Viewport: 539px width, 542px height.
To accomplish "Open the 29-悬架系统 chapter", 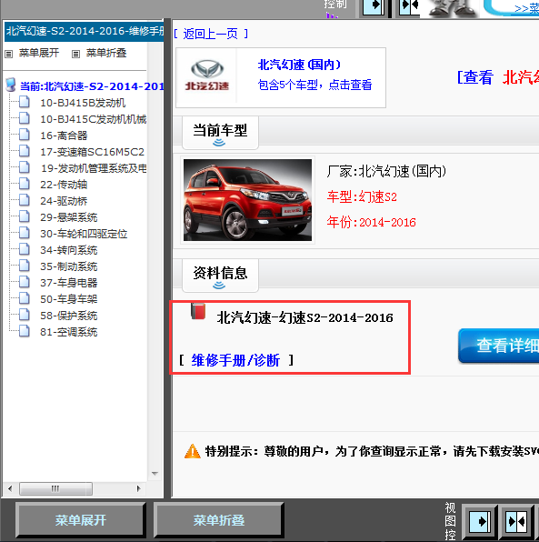I will 69,217.
